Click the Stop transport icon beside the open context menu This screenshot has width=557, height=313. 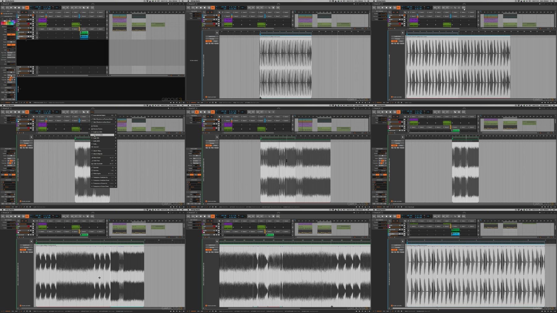[15, 112]
